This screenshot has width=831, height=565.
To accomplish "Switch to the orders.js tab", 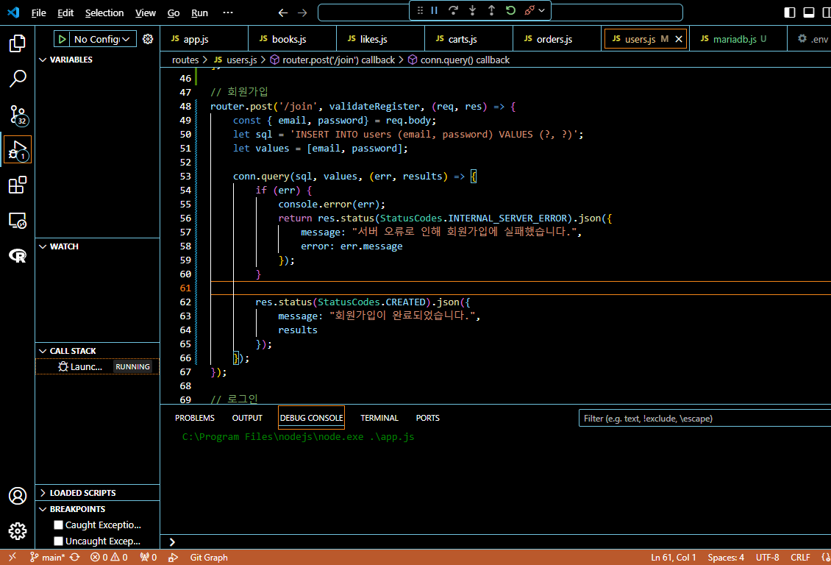I will (557, 39).
